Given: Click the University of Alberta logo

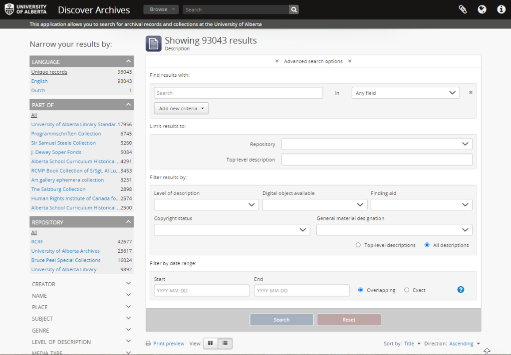Looking at the screenshot, I should click(x=26, y=9).
